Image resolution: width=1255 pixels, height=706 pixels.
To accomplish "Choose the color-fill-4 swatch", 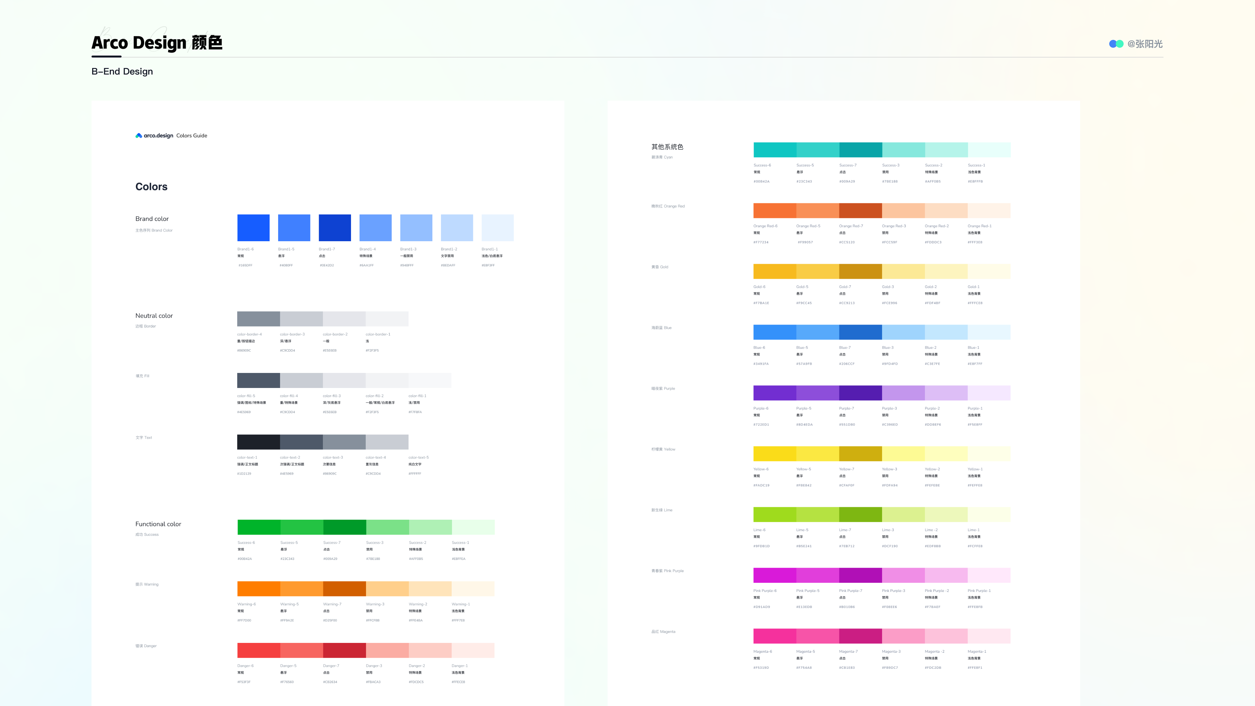I will tap(302, 380).
